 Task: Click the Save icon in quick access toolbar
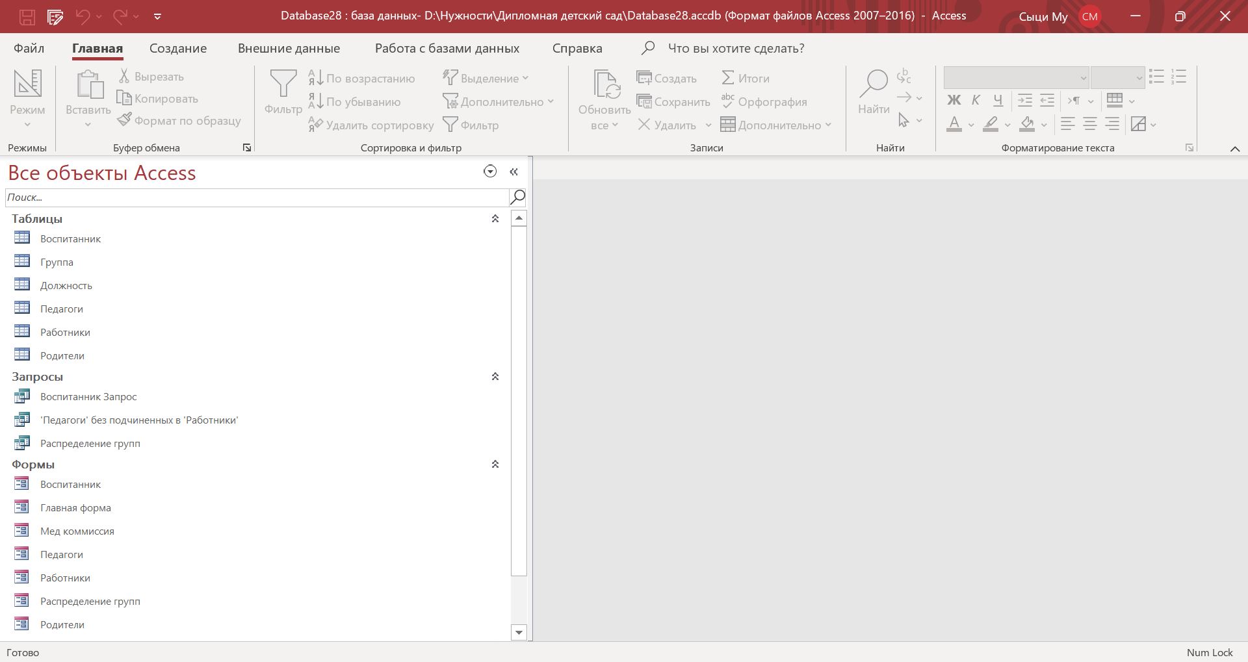pyautogui.click(x=27, y=16)
